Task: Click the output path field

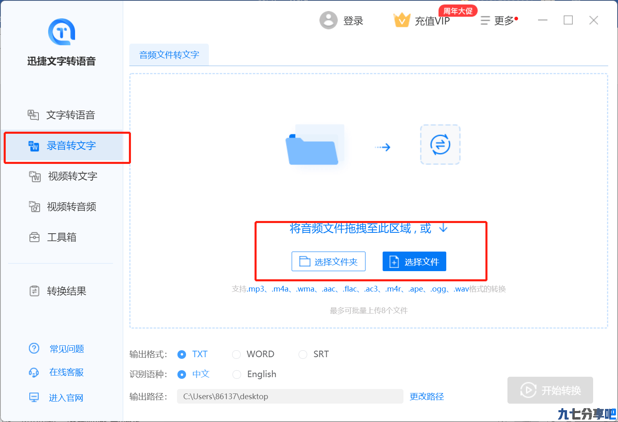Action: click(x=290, y=396)
